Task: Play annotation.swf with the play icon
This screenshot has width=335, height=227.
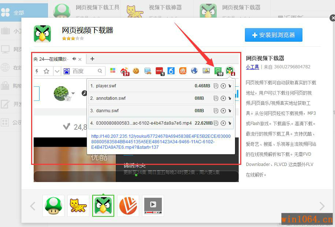Action: pyautogui.click(x=223, y=98)
